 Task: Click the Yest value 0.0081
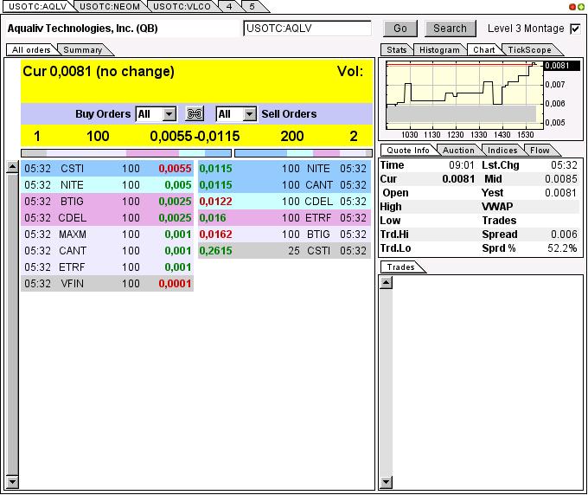point(561,193)
